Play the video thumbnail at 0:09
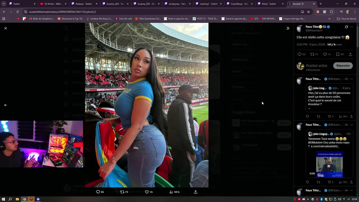The height and width of the screenshot is (202, 359). click(330, 164)
